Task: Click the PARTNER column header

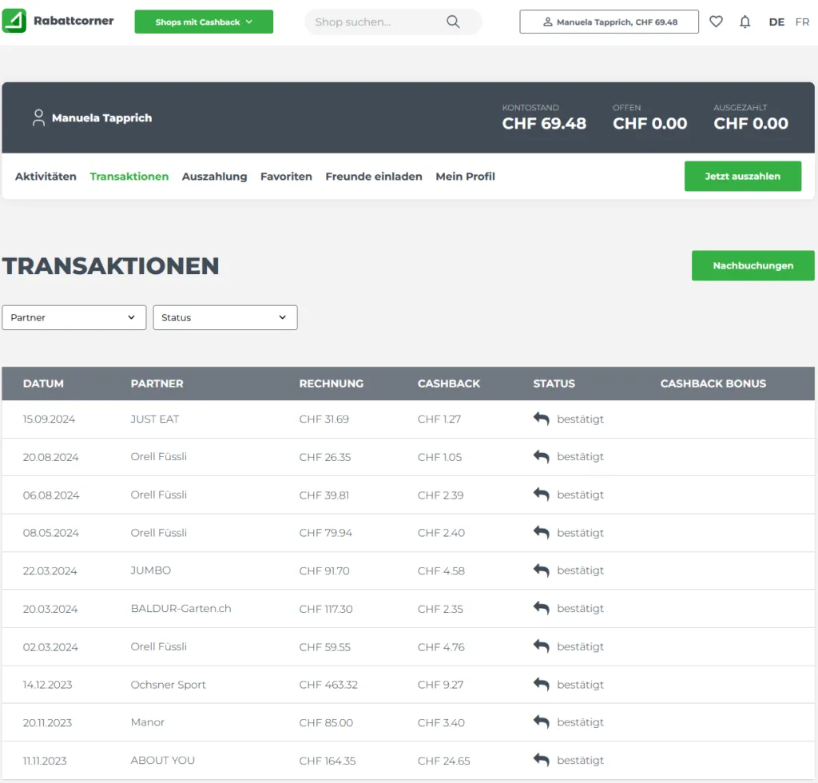Action: [x=157, y=384]
